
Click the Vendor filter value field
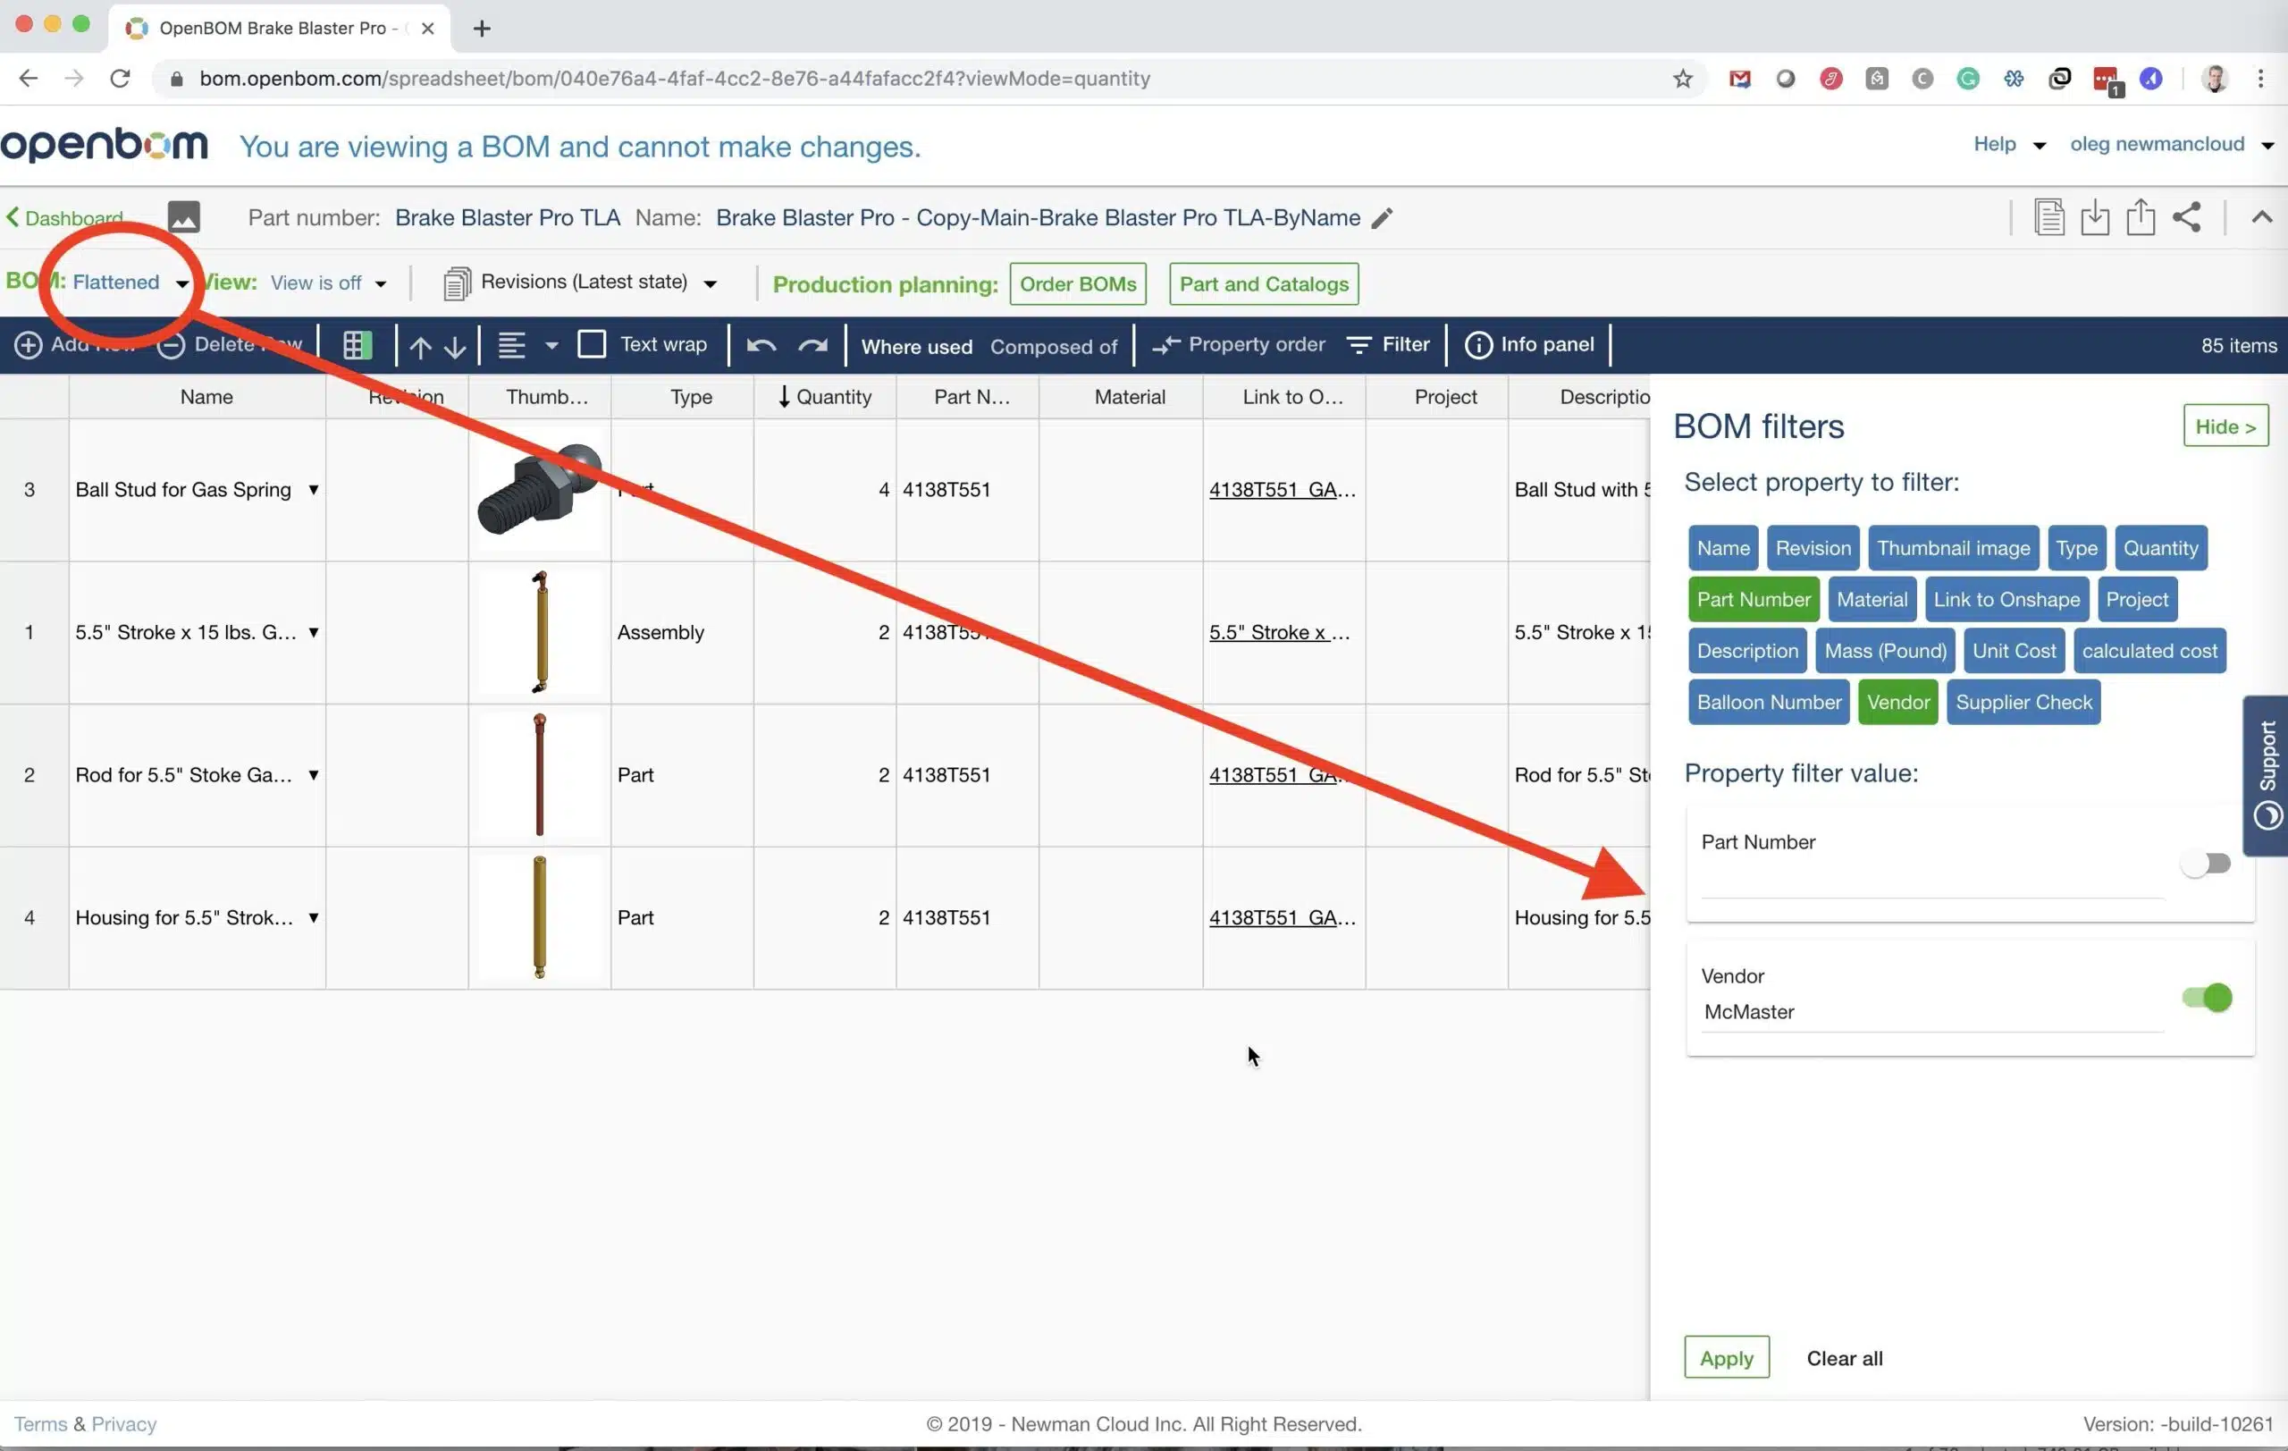[1931, 1013]
